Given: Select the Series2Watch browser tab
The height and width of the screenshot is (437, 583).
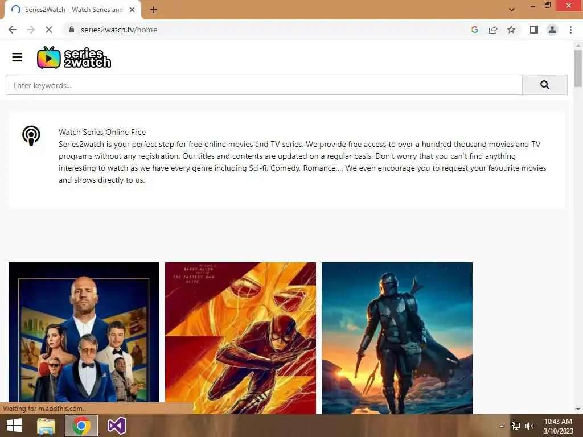Looking at the screenshot, I should (x=72, y=10).
